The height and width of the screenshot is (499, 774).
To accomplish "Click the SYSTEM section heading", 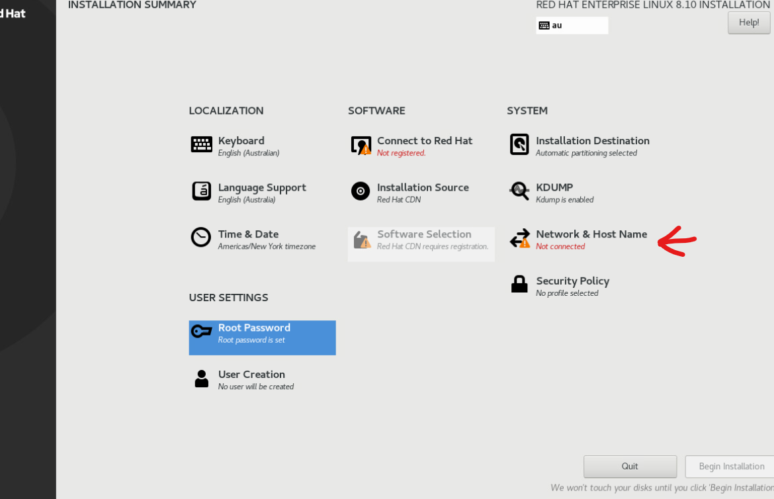I will click(527, 111).
